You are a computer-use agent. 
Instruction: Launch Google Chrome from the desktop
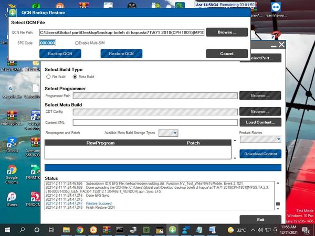click(12, 172)
